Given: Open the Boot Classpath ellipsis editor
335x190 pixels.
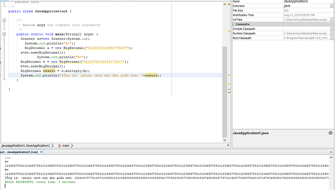Looking at the screenshot, I should pos(332,38).
